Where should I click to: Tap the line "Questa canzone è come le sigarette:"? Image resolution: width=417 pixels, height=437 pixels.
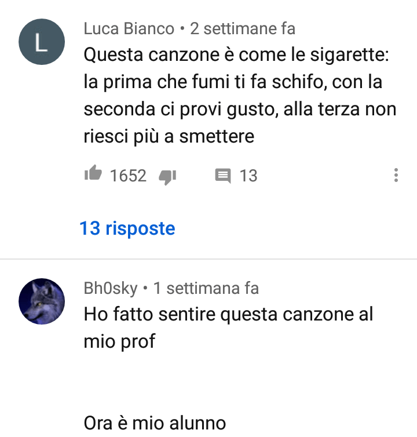point(236,55)
